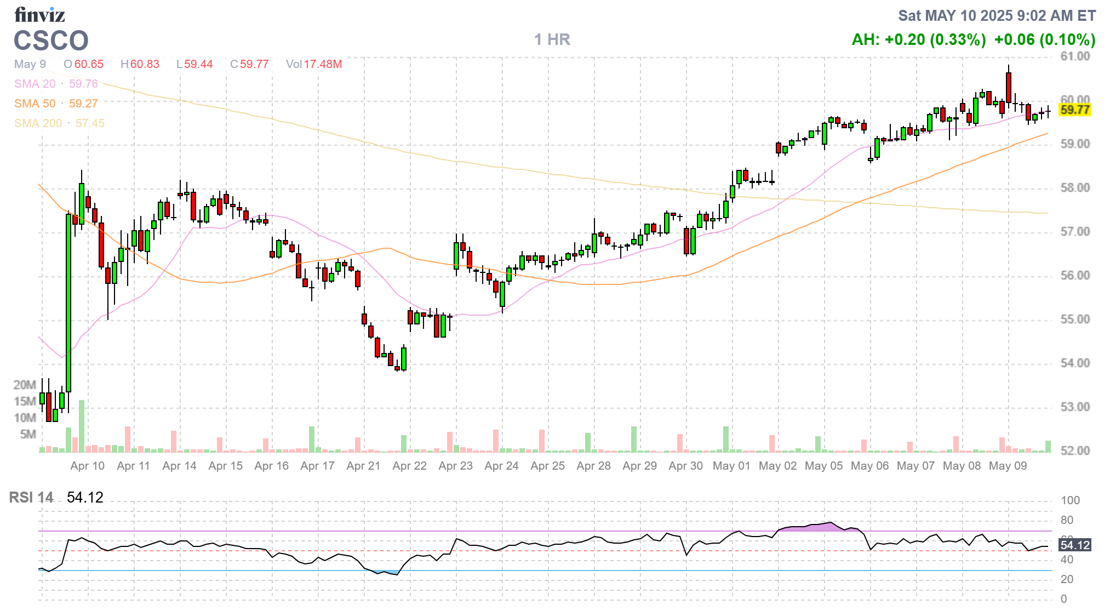Click the Apr 10 date marker
The image size is (1110, 616).
[x=87, y=466]
